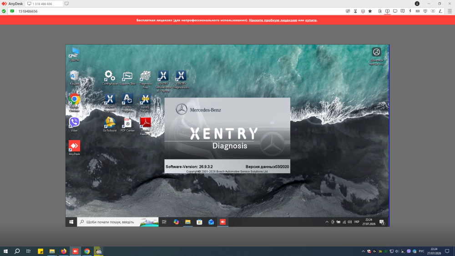Screen dimensions: 455x256
Task: Follow the 'Начните пробную лицензию' link
Action: pos(273,20)
